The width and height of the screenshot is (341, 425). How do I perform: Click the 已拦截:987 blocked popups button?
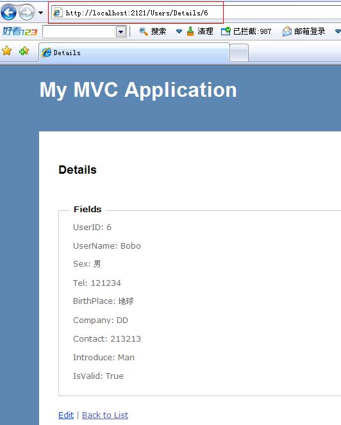click(x=246, y=31)
